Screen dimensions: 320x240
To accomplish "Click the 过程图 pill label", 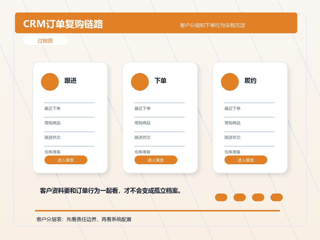I will point(45,40).
